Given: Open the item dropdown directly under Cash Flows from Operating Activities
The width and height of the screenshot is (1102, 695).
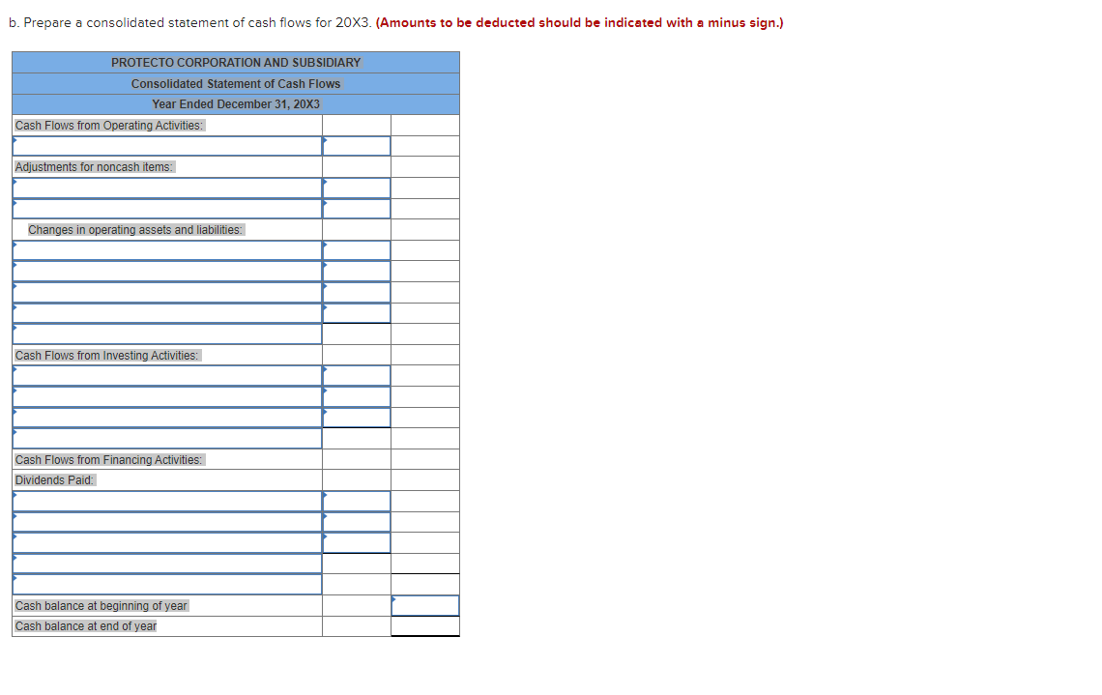Looking at the screenshot, I should pos(167,146).
